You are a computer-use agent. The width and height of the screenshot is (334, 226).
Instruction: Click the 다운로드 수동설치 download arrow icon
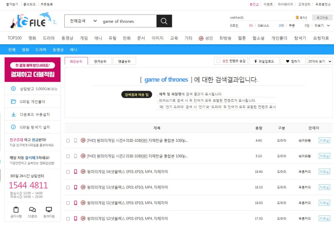[13, 115]
